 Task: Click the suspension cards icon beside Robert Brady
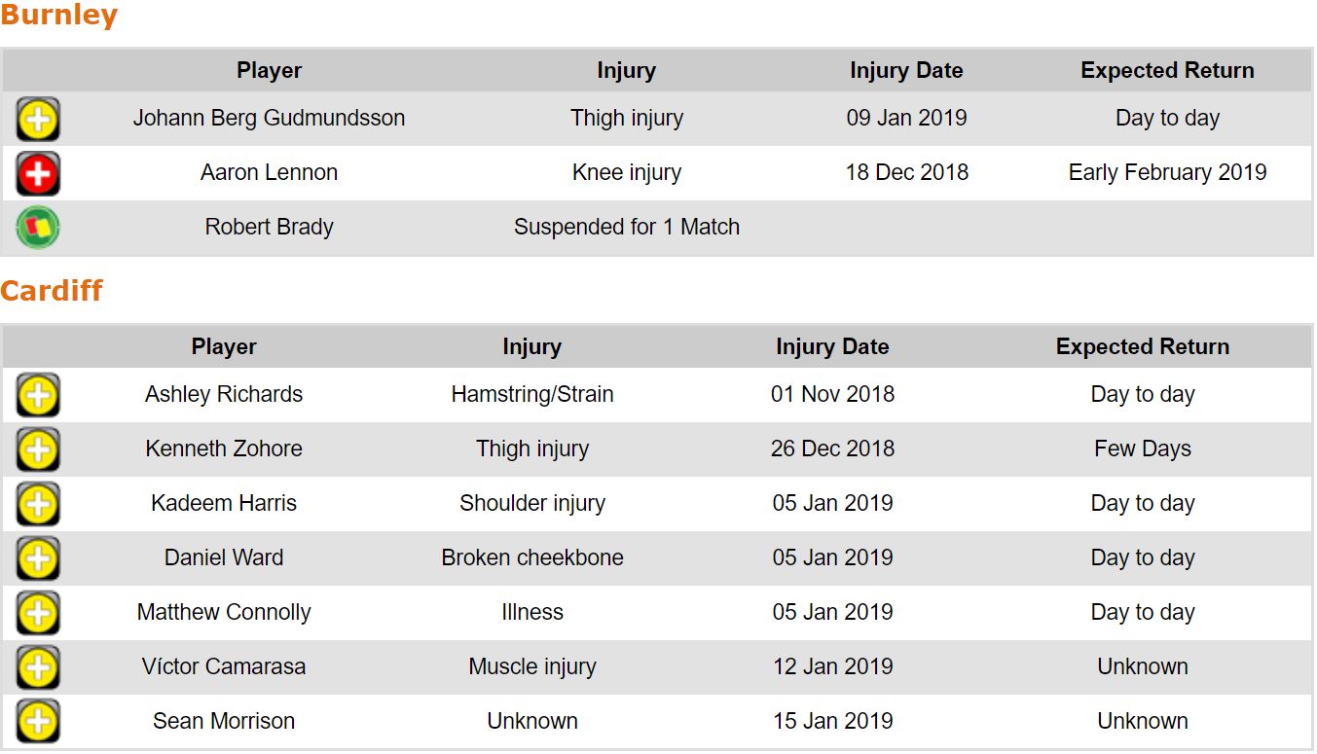click(x=38, y=228)
